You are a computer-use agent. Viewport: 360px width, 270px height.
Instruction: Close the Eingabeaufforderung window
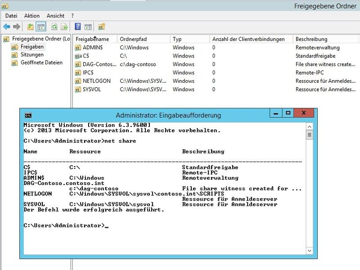pyautogui.click(x=304, y=113)
